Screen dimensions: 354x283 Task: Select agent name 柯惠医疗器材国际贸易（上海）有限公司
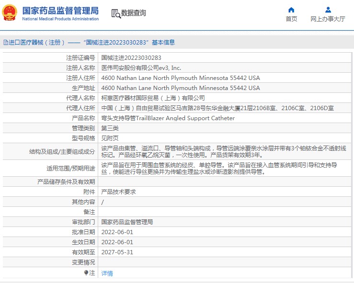(x=153, y=98)
